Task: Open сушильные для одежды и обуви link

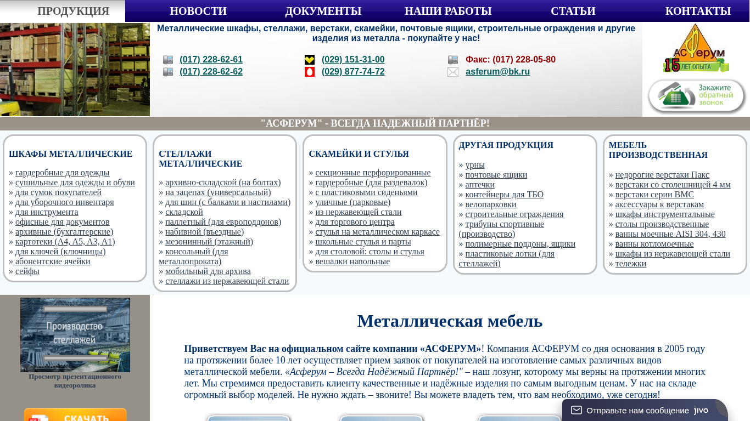Action: click(x=75, y=183)
